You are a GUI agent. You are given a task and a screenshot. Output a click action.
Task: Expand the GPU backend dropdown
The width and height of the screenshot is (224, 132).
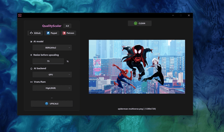(x=52, y=75)
